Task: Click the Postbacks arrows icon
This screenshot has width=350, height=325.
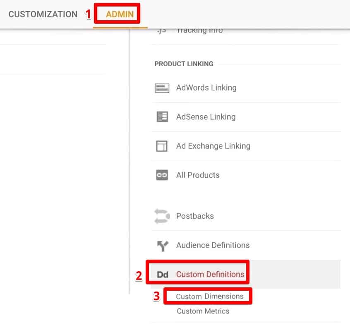Action: click(162, 216)
